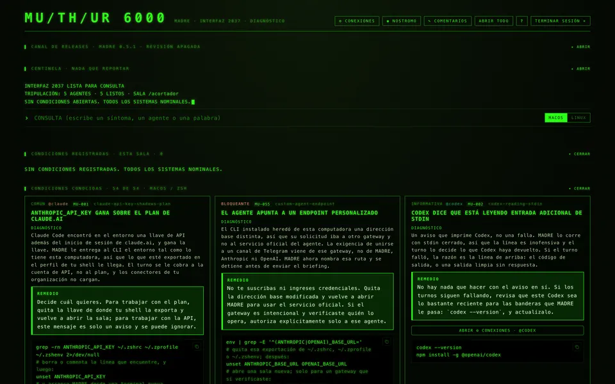Copy the env grep BASE_URL command block
The width and height of the screenshot is (615, 384).
click(x=387, y=342)
